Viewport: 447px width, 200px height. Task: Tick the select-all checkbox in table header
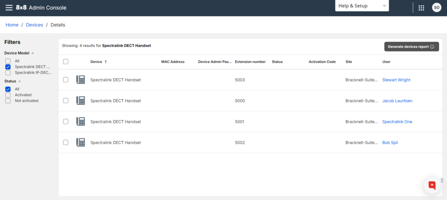[x=65, y=61]
